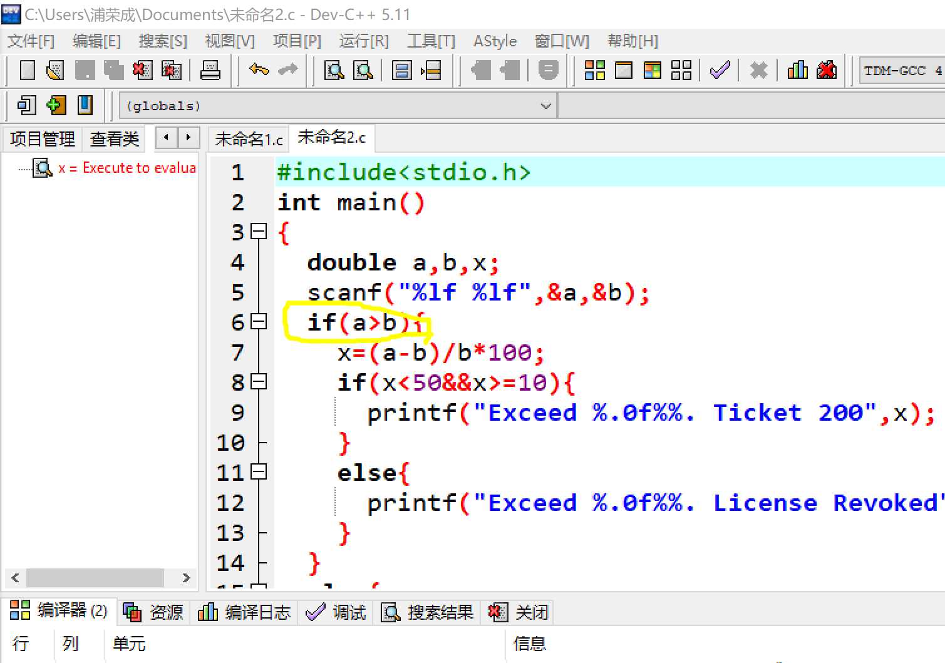Collapse the code fold at line 3
This screenshot has height=663, width=945.
259,232
